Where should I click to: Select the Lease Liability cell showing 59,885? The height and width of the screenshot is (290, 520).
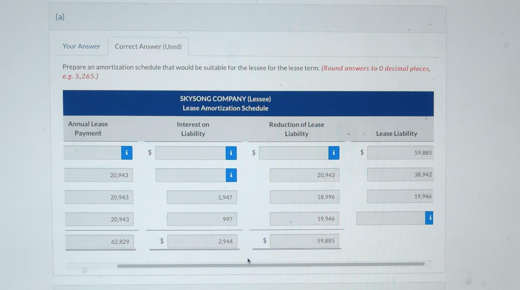coord(400,153)
